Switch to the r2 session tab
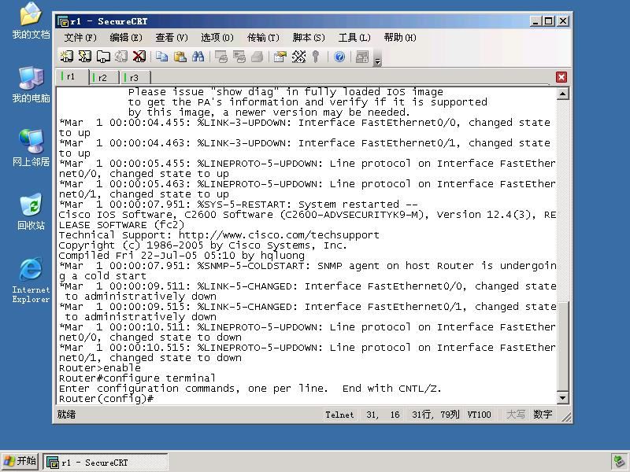Screen dimensions: 630x472 (x=105, y=77)
